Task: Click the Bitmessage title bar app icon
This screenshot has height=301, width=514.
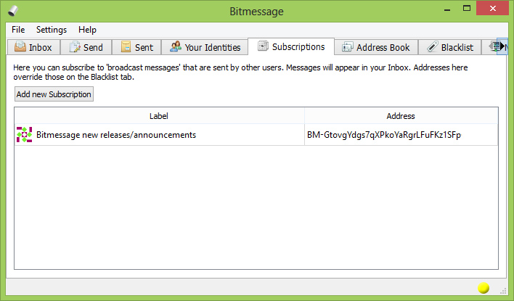Action: 13,11
